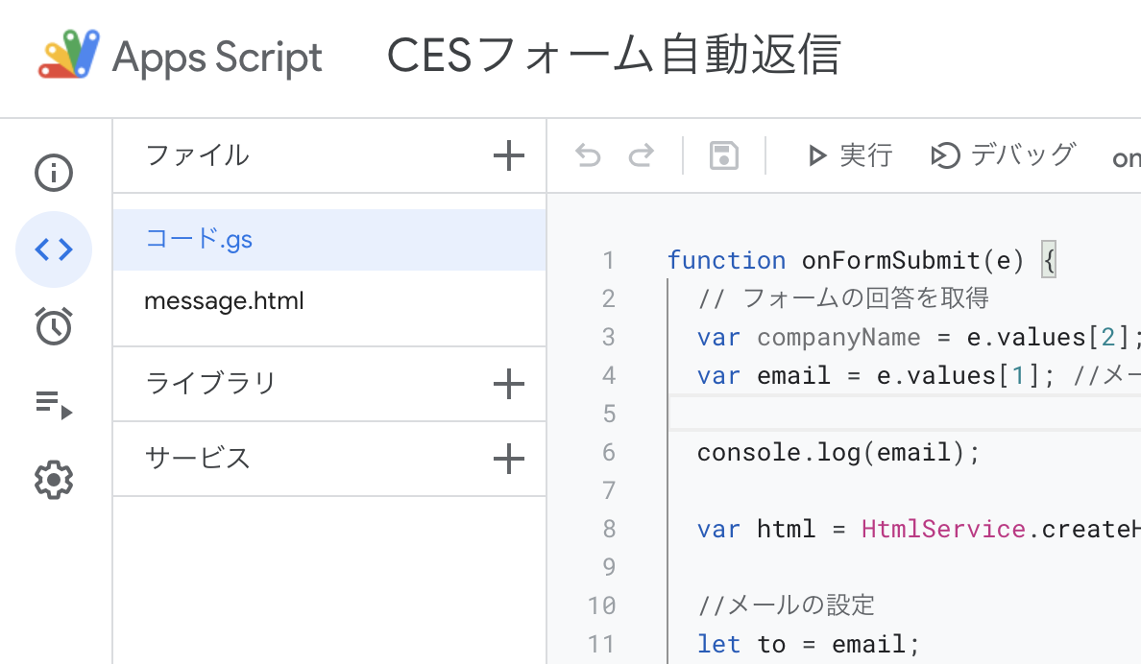View the Executions log via sidebar icon
Viewport: 1141px width, 664px height.
(53, 403)
